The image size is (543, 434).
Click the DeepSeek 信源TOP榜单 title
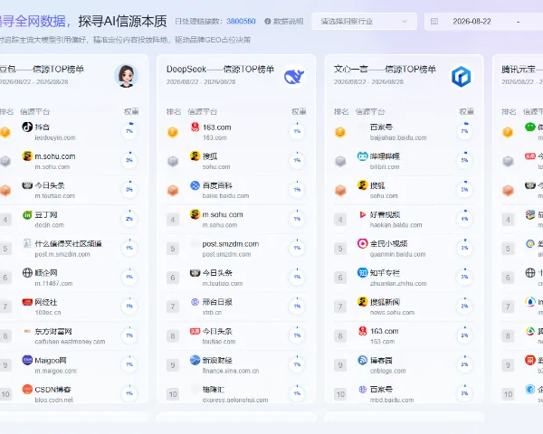[x=220, y=70]
